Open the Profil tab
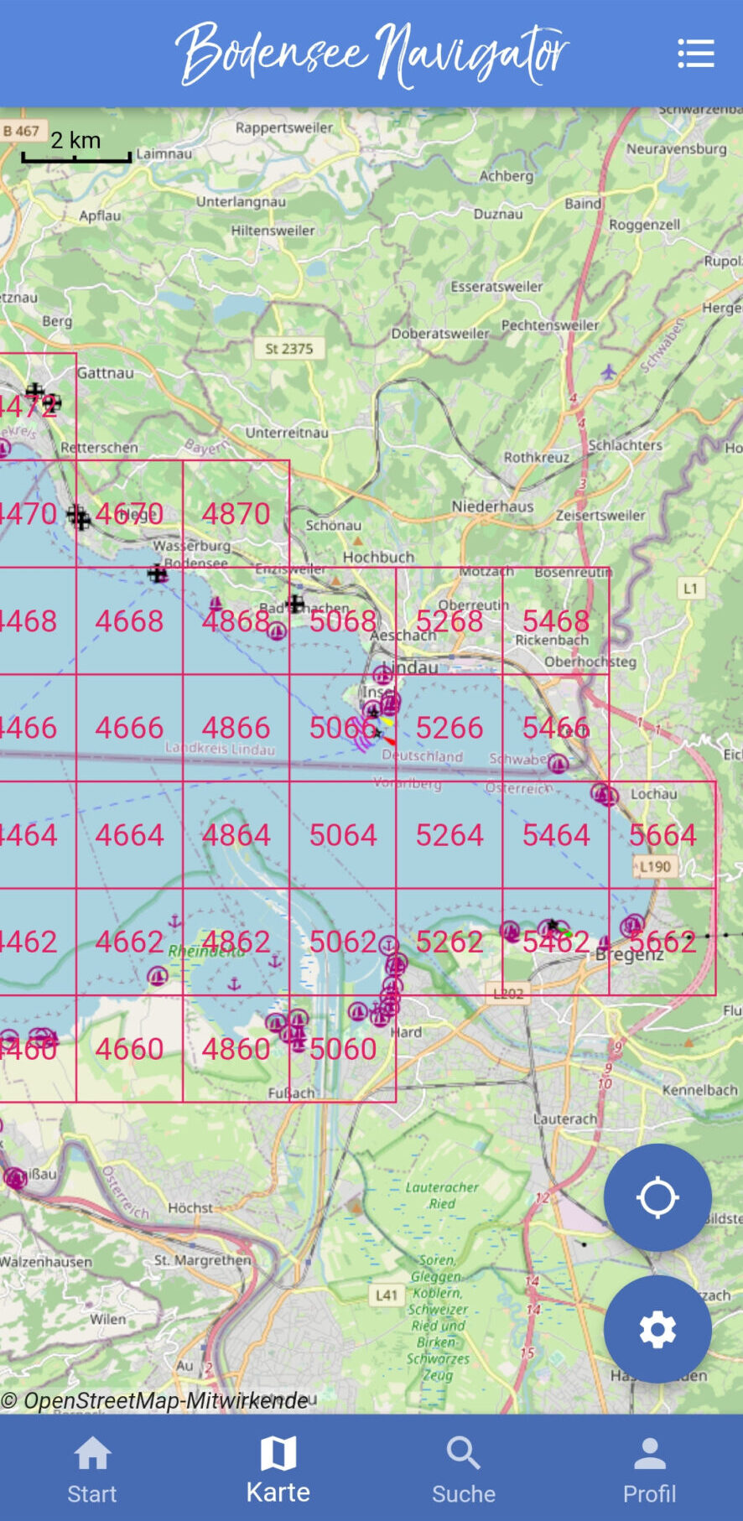Viewport: 743px width, 1521px height. coord(649,1469)
